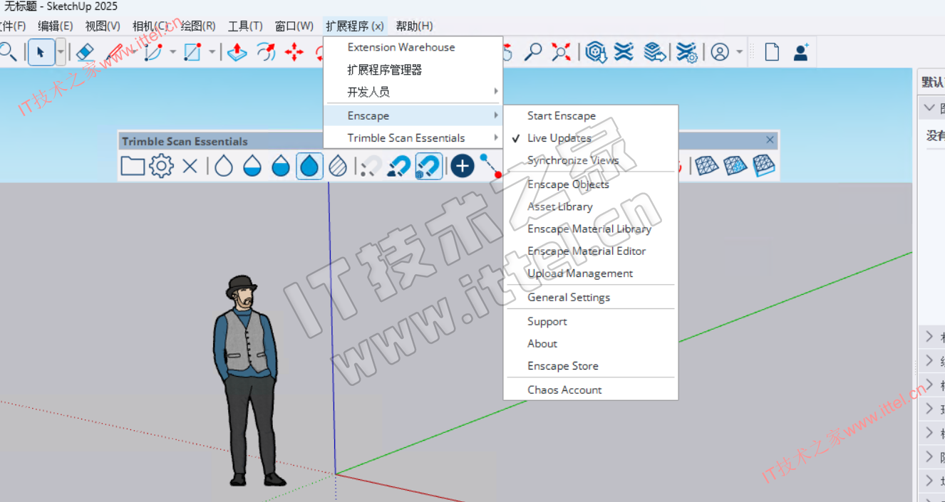Open the Extension Warehouse toolbar icon
This screenshot has height=502, width=945.
click(596, 52)
